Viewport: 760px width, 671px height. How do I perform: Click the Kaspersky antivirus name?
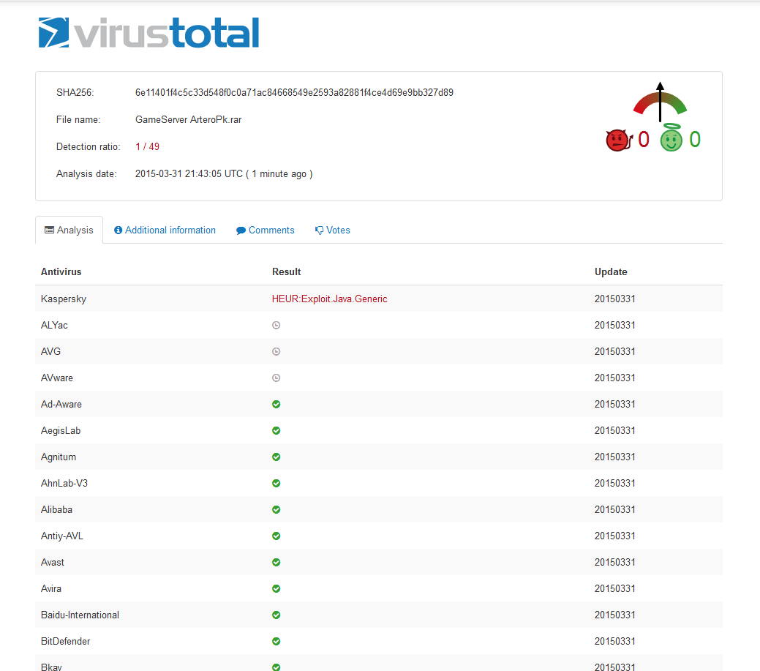64,299
